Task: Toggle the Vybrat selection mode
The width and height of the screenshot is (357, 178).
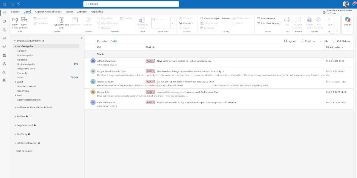Action: tap(290, 41)
